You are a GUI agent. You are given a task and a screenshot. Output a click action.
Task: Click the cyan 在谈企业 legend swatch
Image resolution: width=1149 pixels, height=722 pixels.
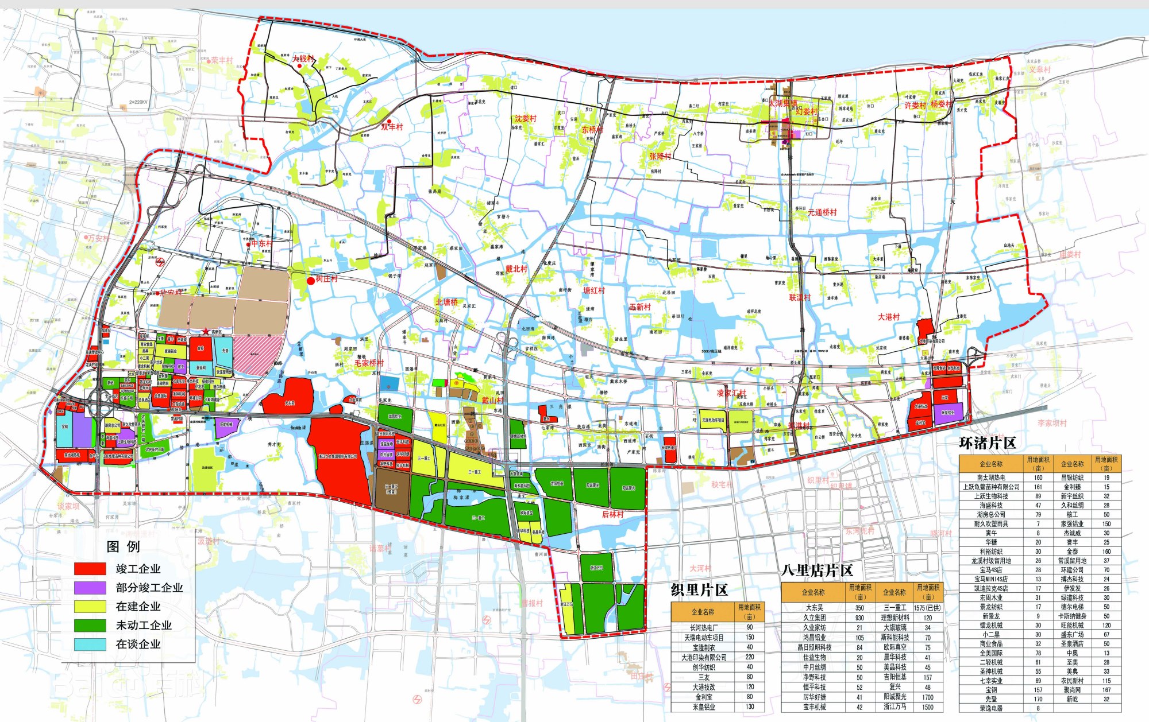click(90, 644)
